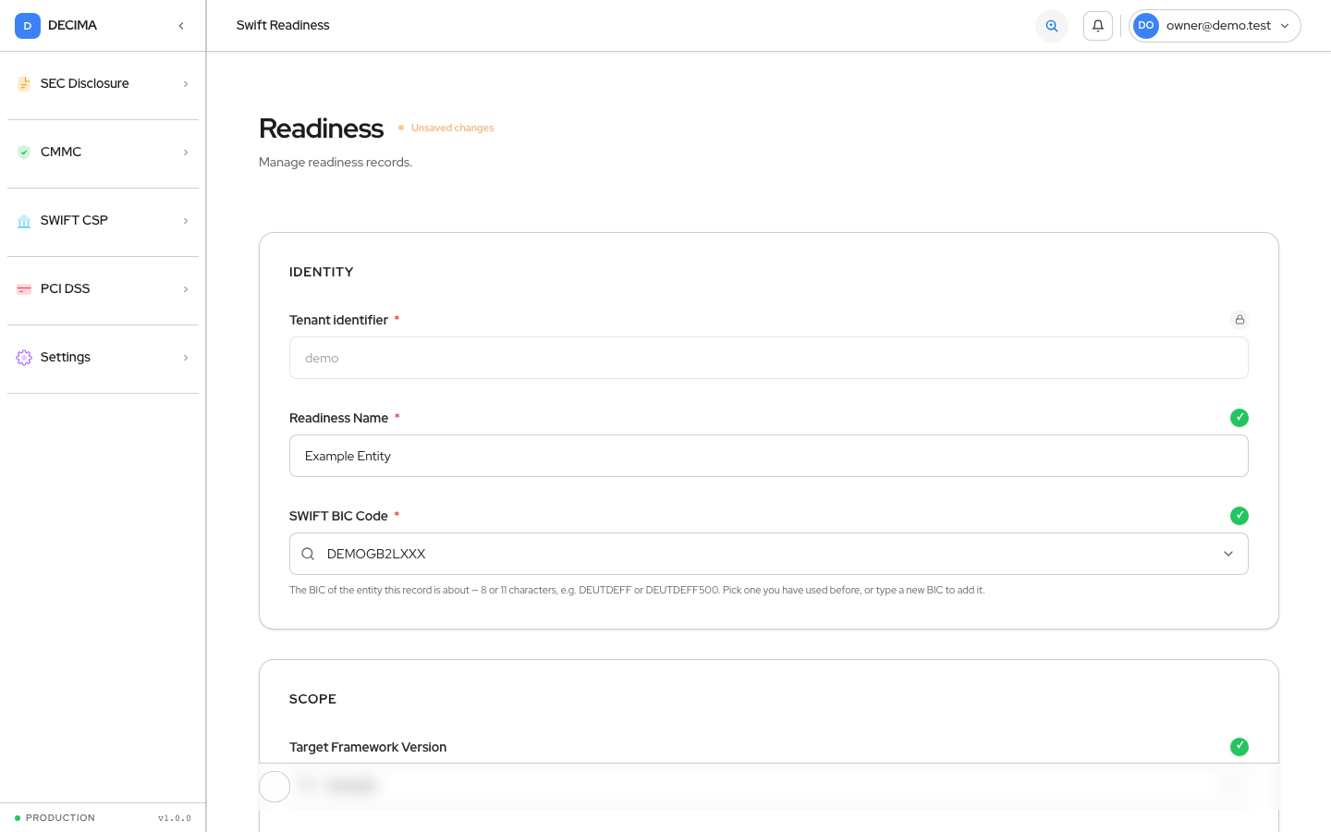Go to SWIFT CSP section
Screen dimensions: 1331x832
104,221
